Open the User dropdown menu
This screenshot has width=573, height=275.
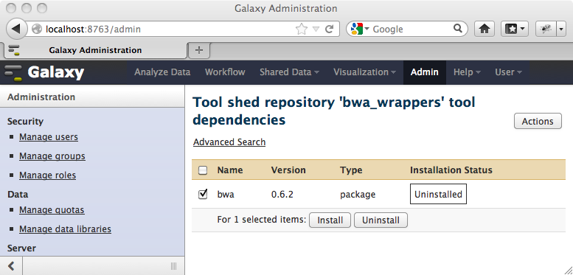pyautogui.click(x=508, y=72)
